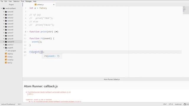Expand the Lecture10 folder chevron

tap(4, 42)
